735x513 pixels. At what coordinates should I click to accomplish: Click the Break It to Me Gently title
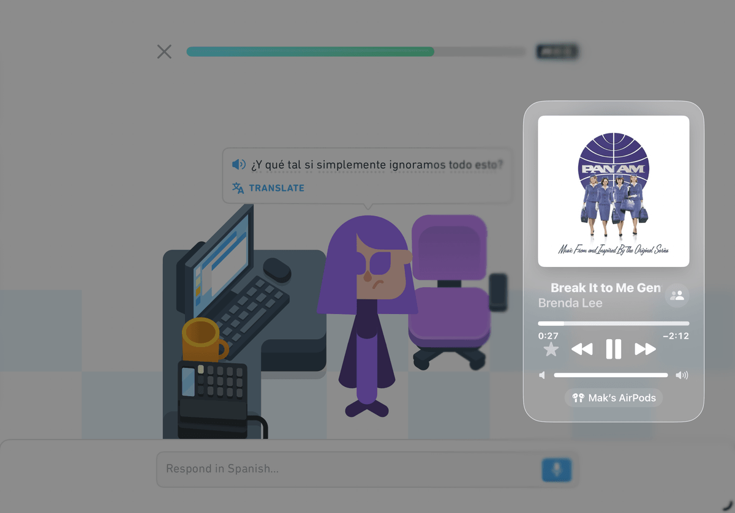pos(606,288)
